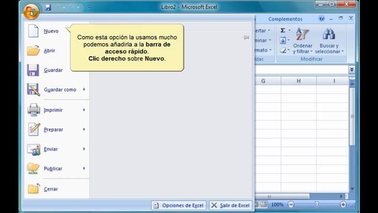Click Preparar label in Office menu
Viewport: 378px width, 213px height.
click(53, 130)
